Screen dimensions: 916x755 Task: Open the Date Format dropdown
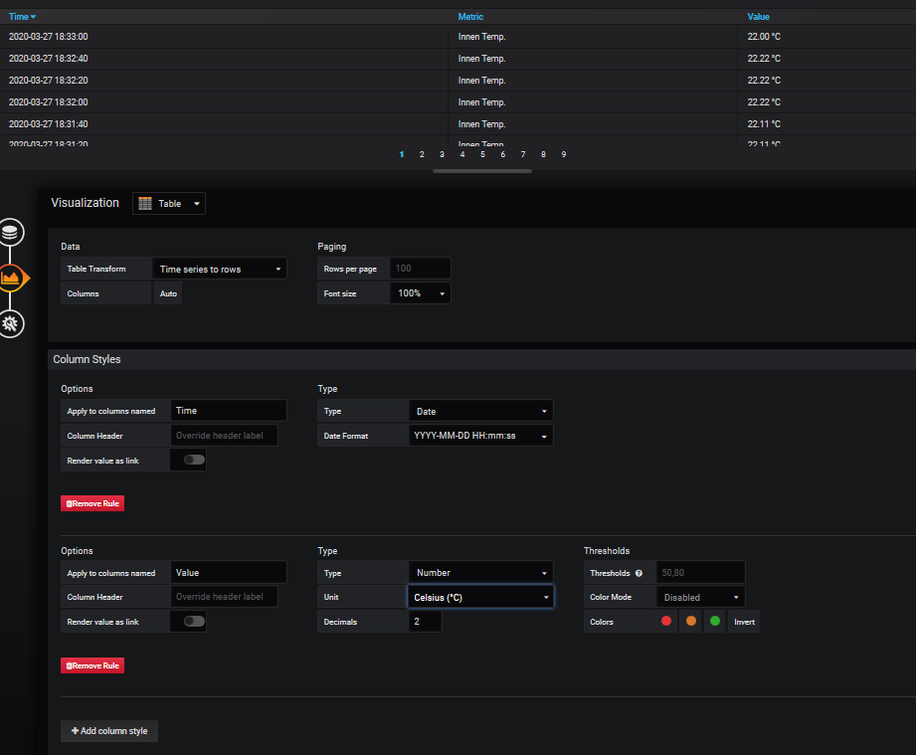coord(480,436)
